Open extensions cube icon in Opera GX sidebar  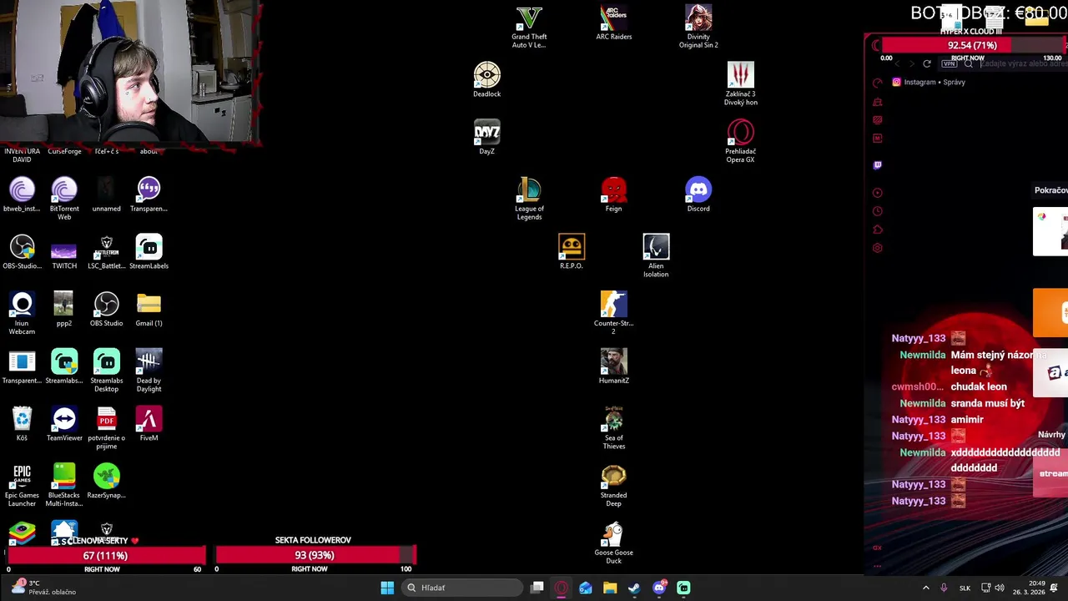pos(877,230)
